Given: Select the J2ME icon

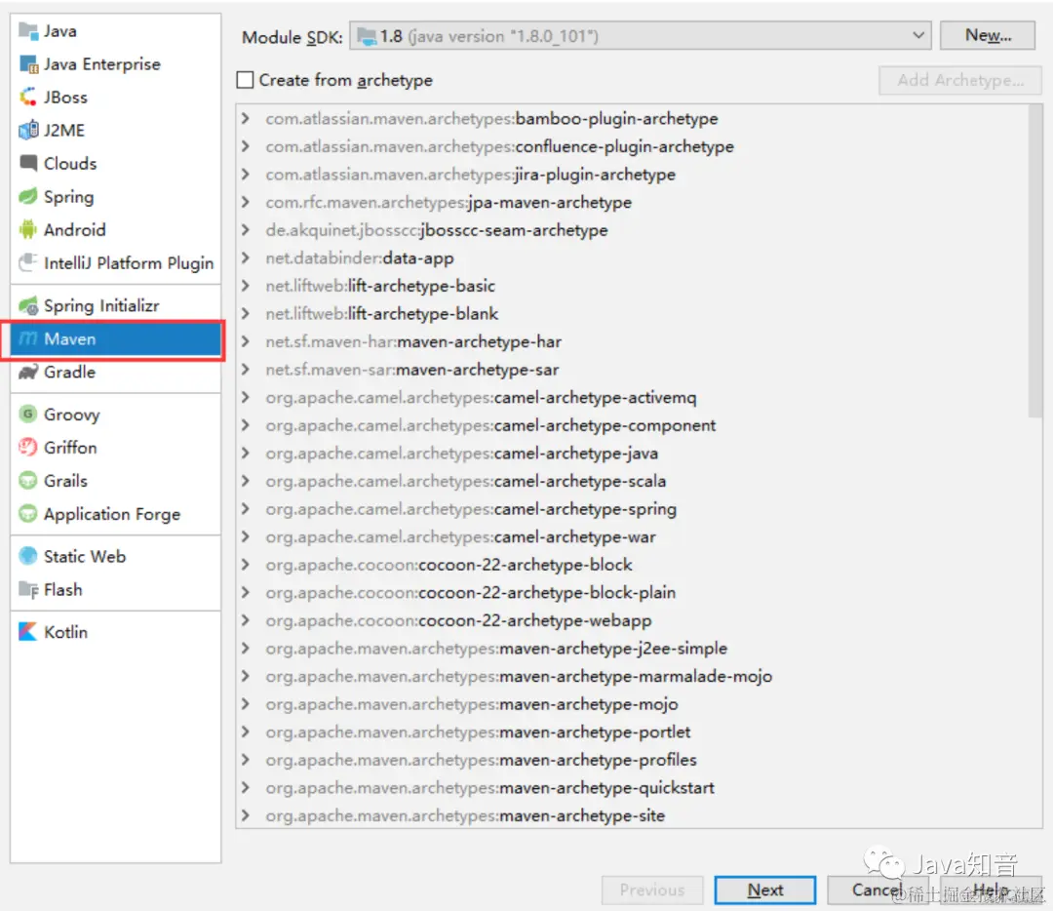Looking at the screenshot, I should (x=28, y=131).
